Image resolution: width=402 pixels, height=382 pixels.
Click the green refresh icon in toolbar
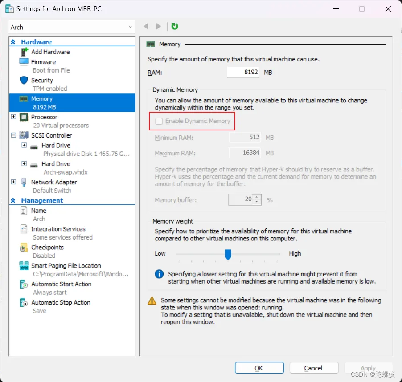tap(175, 26)
